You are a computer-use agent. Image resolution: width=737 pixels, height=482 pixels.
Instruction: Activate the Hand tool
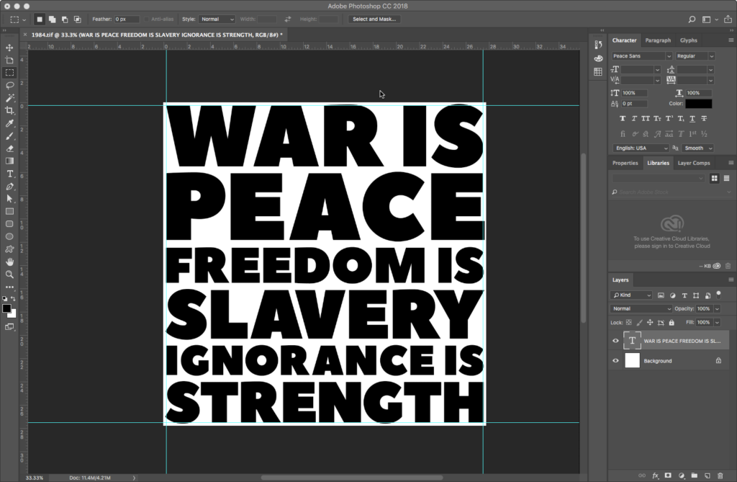10,262
